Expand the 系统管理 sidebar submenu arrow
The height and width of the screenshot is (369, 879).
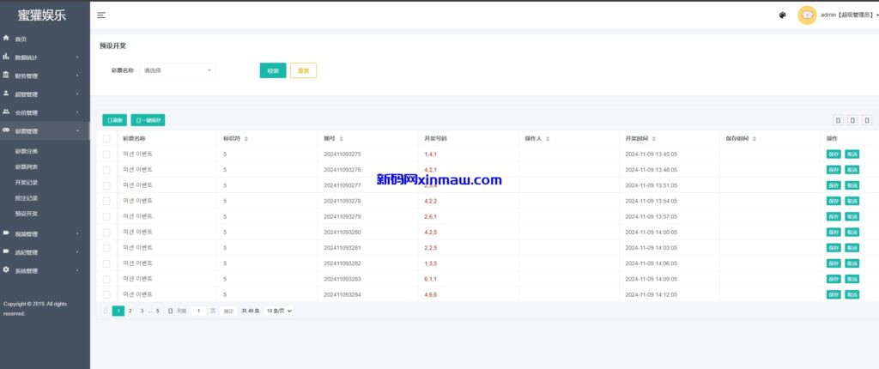[77, 271]
